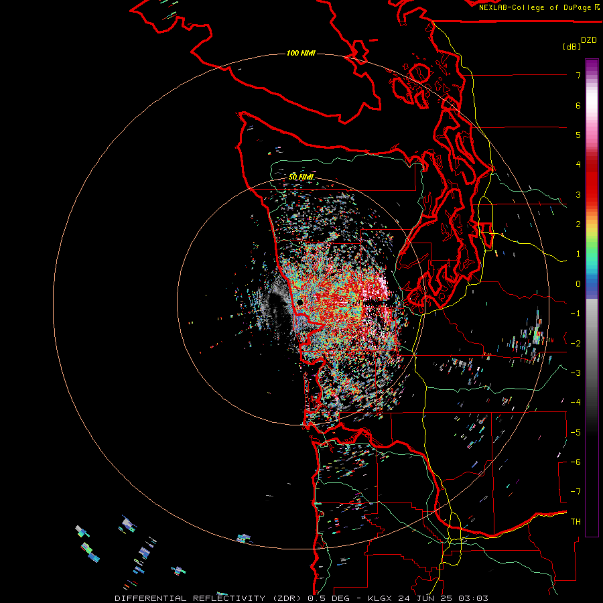Image resolution: width=603 pixels, height=603 pixels.
Task: Click the 2 dB tick label on scale
Action: coord(578,224)
